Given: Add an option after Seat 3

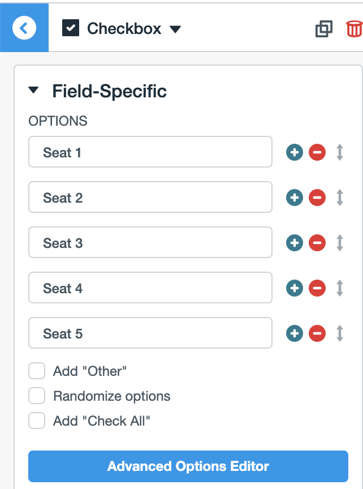Looking at the screenshot, I should point(295,243).
